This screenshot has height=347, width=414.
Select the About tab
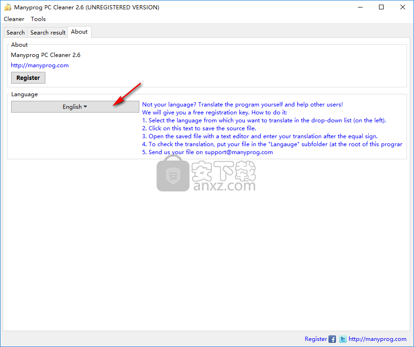[79, 32]
